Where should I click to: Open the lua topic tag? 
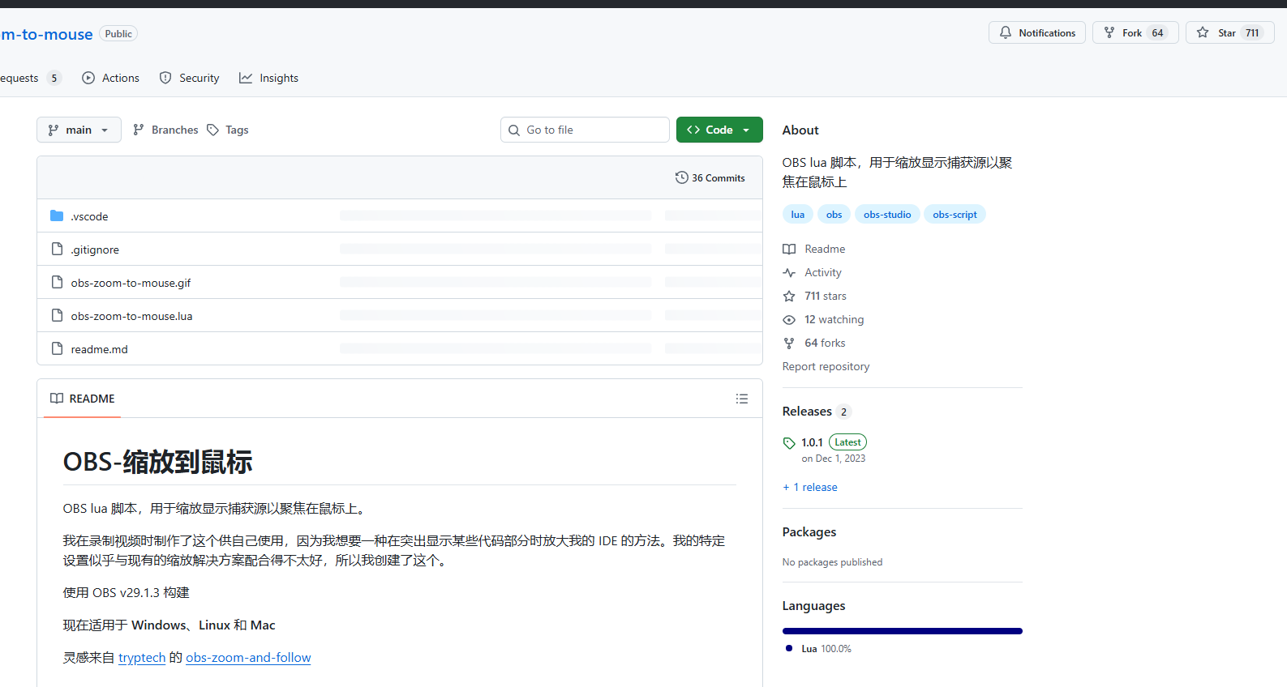pyautogui.click(x=798, y=214)
